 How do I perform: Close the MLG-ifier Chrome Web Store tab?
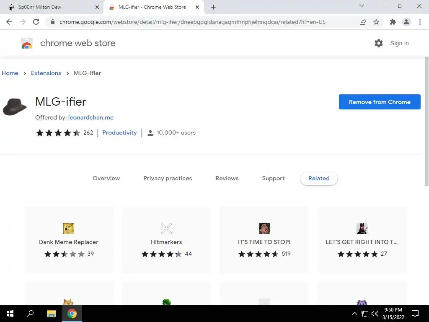pos(197,8)
